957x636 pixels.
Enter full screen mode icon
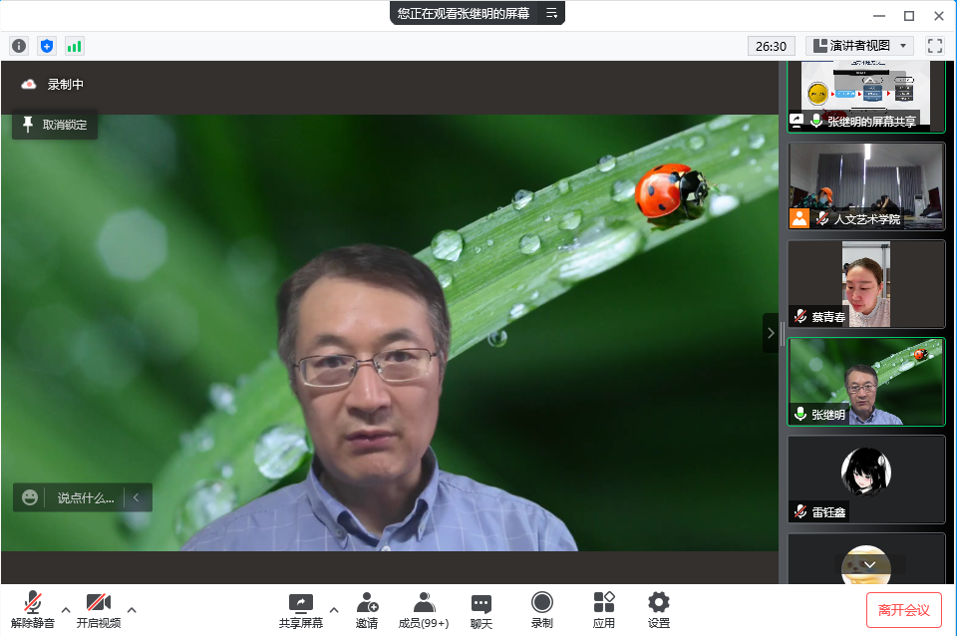934,46
